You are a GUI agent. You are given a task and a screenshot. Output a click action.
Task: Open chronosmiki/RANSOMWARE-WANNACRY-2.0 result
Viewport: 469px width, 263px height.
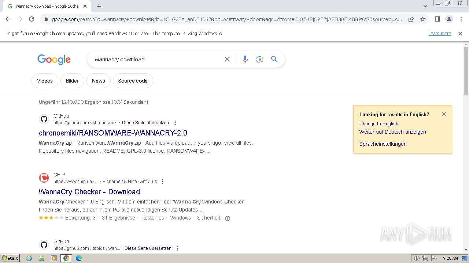[113, 133]
